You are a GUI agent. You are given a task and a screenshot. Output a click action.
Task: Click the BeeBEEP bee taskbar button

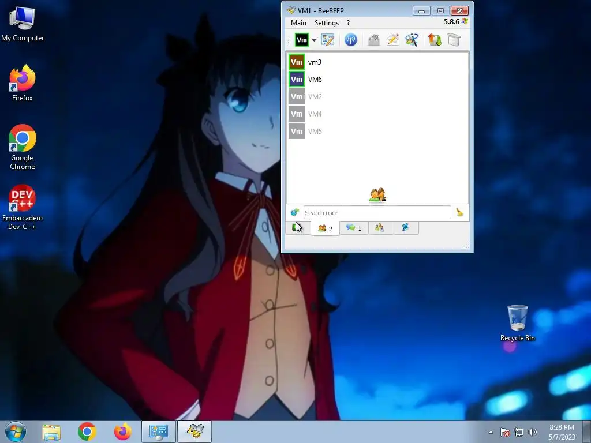tap(194, 431)
